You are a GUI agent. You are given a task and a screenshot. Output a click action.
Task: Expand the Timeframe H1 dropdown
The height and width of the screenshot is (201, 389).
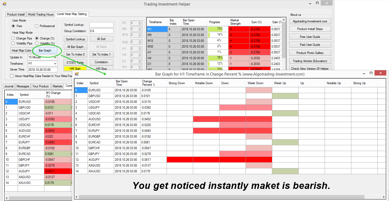pyautogui.click(x=55, y=64)
